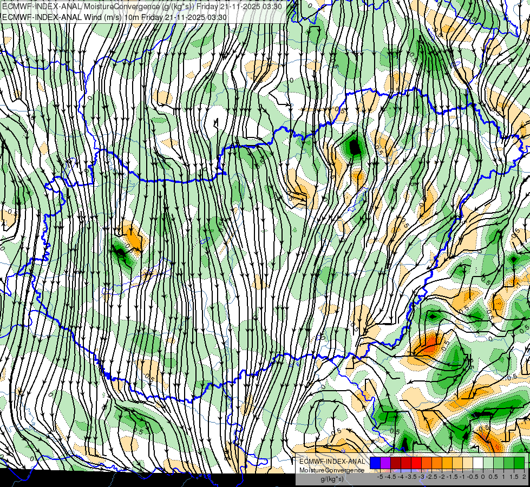The image size is (530, 487).
Task: Choose the green swatch between 1 and 1.5
Action: click(509, 463)
